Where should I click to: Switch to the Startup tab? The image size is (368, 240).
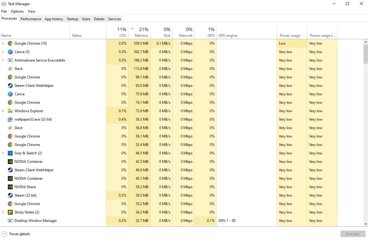point(72,19)
